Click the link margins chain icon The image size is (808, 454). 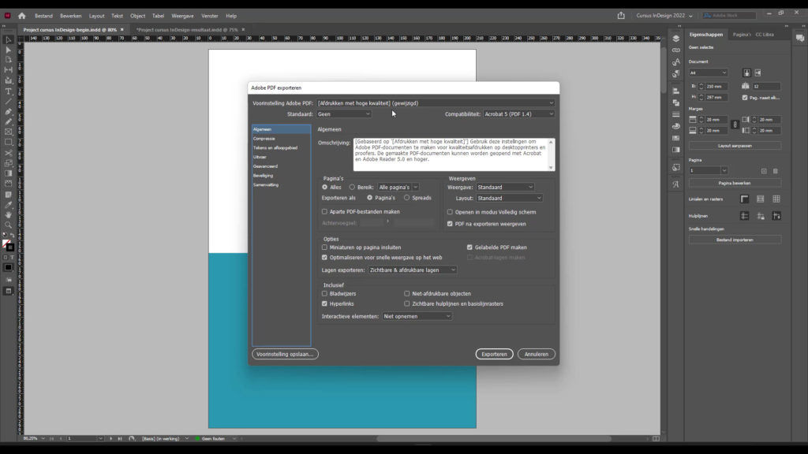[x=735, y=125]
